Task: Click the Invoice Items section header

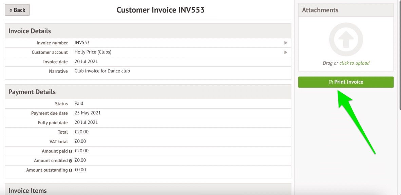Action: (27, 191)
